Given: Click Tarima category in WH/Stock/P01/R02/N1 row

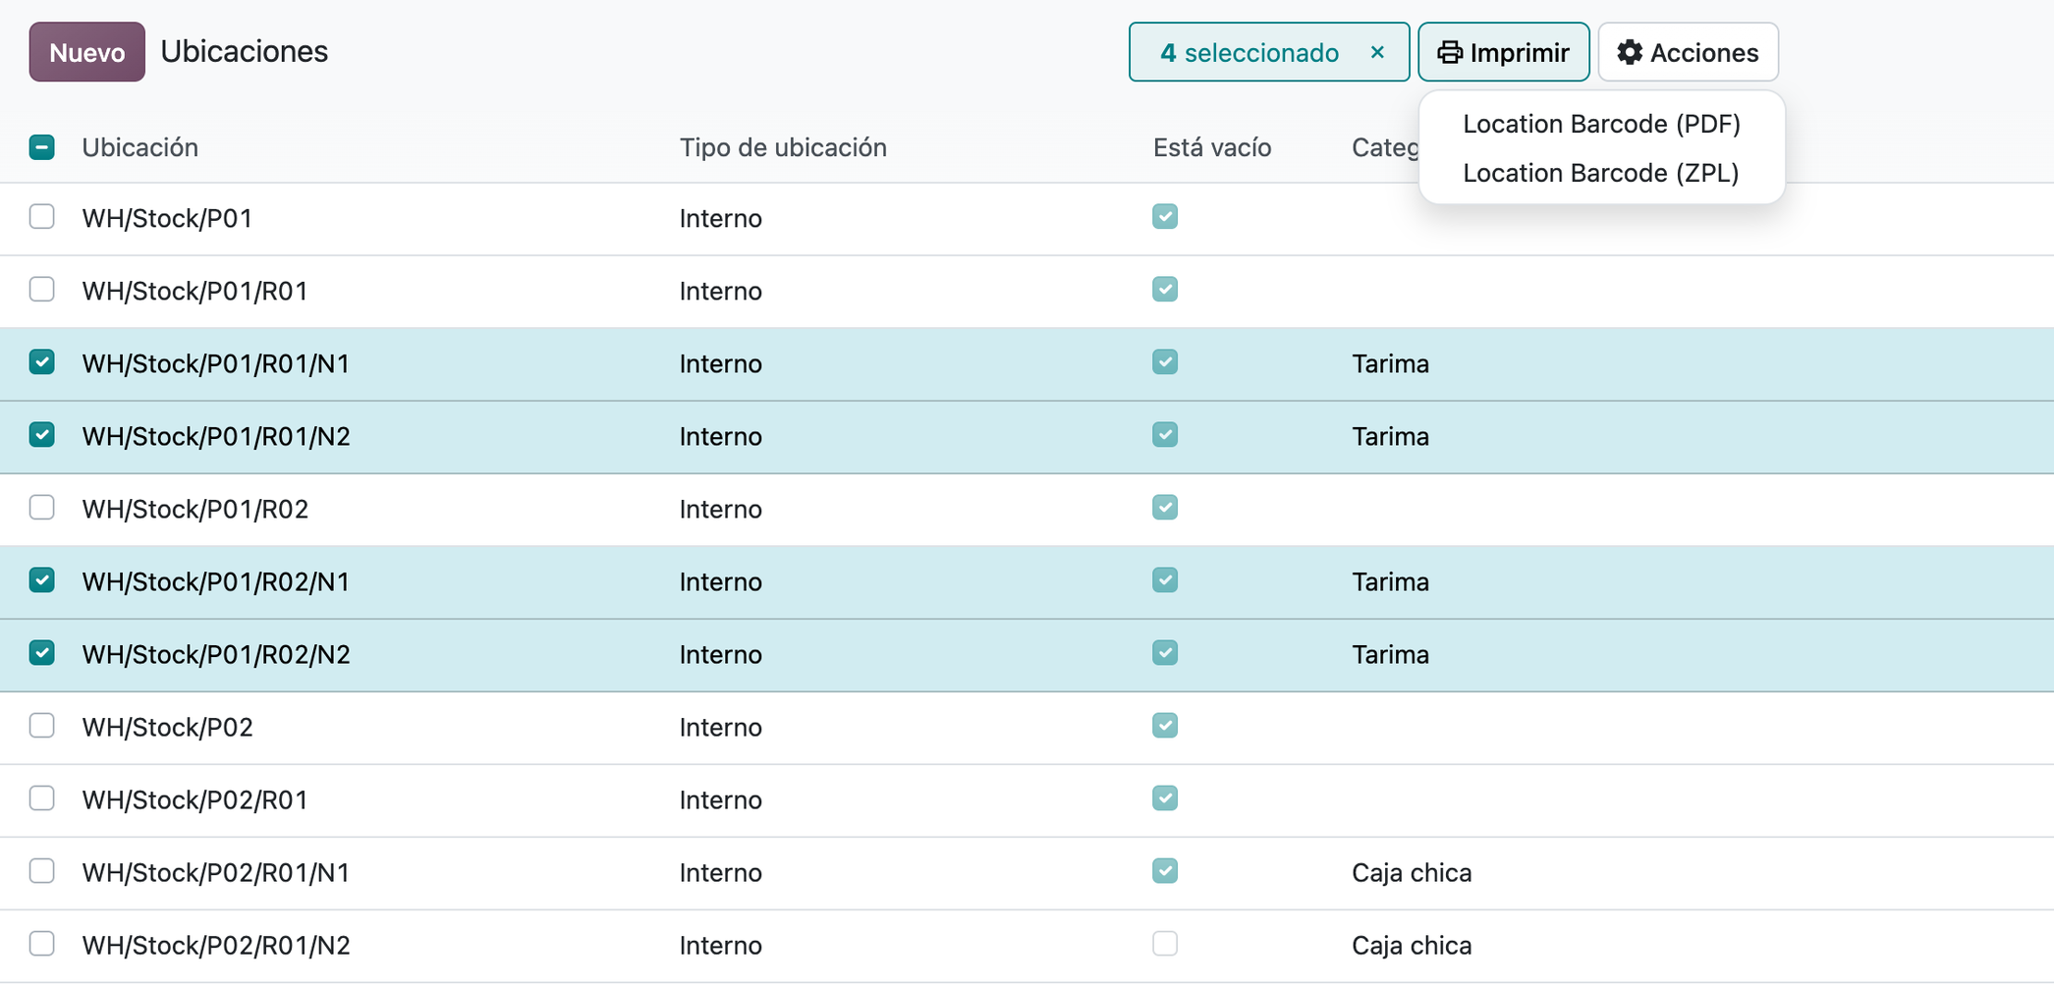Looking at the screenshot, I should point(1390,581).
